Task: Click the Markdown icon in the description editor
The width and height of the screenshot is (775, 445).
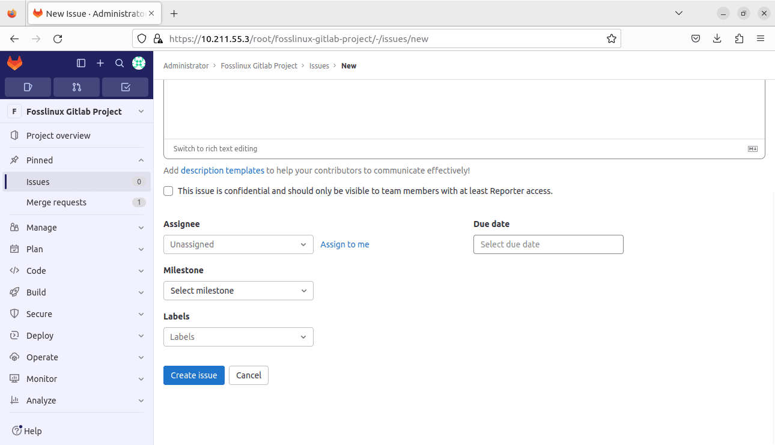Action: click(753, 149)
